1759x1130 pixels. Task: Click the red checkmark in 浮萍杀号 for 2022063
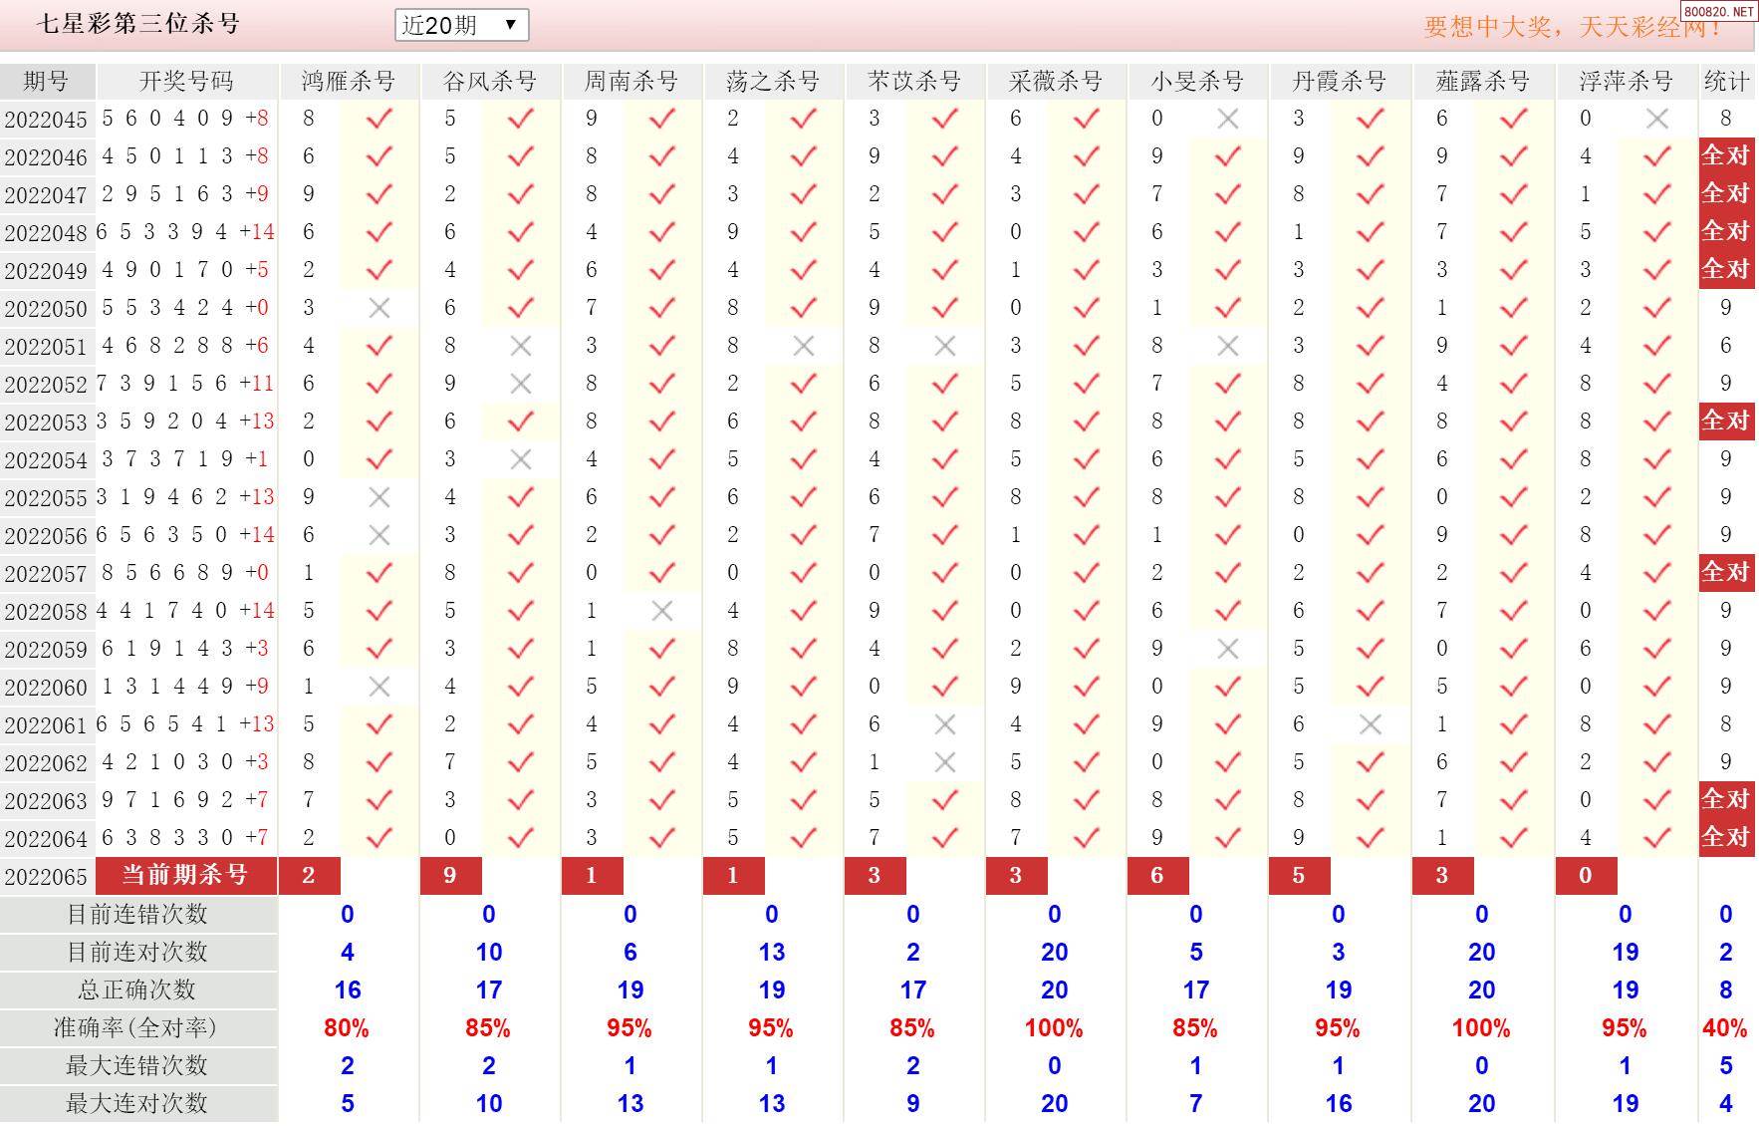[x=1656, y=800]
